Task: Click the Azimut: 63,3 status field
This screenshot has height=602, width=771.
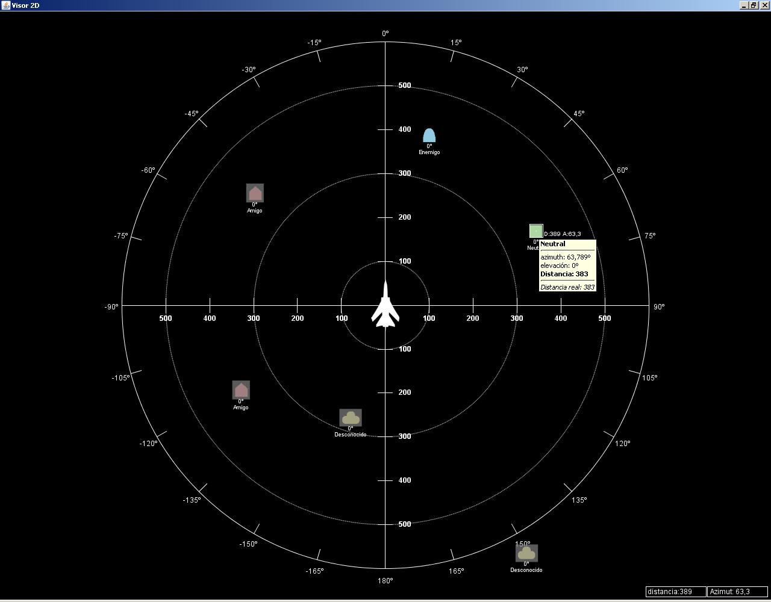Action: (x=738, y=592)
